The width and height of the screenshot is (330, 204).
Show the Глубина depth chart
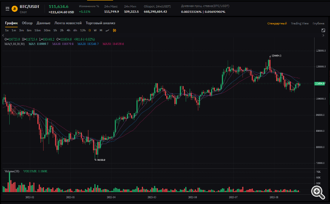click(319, 23)
